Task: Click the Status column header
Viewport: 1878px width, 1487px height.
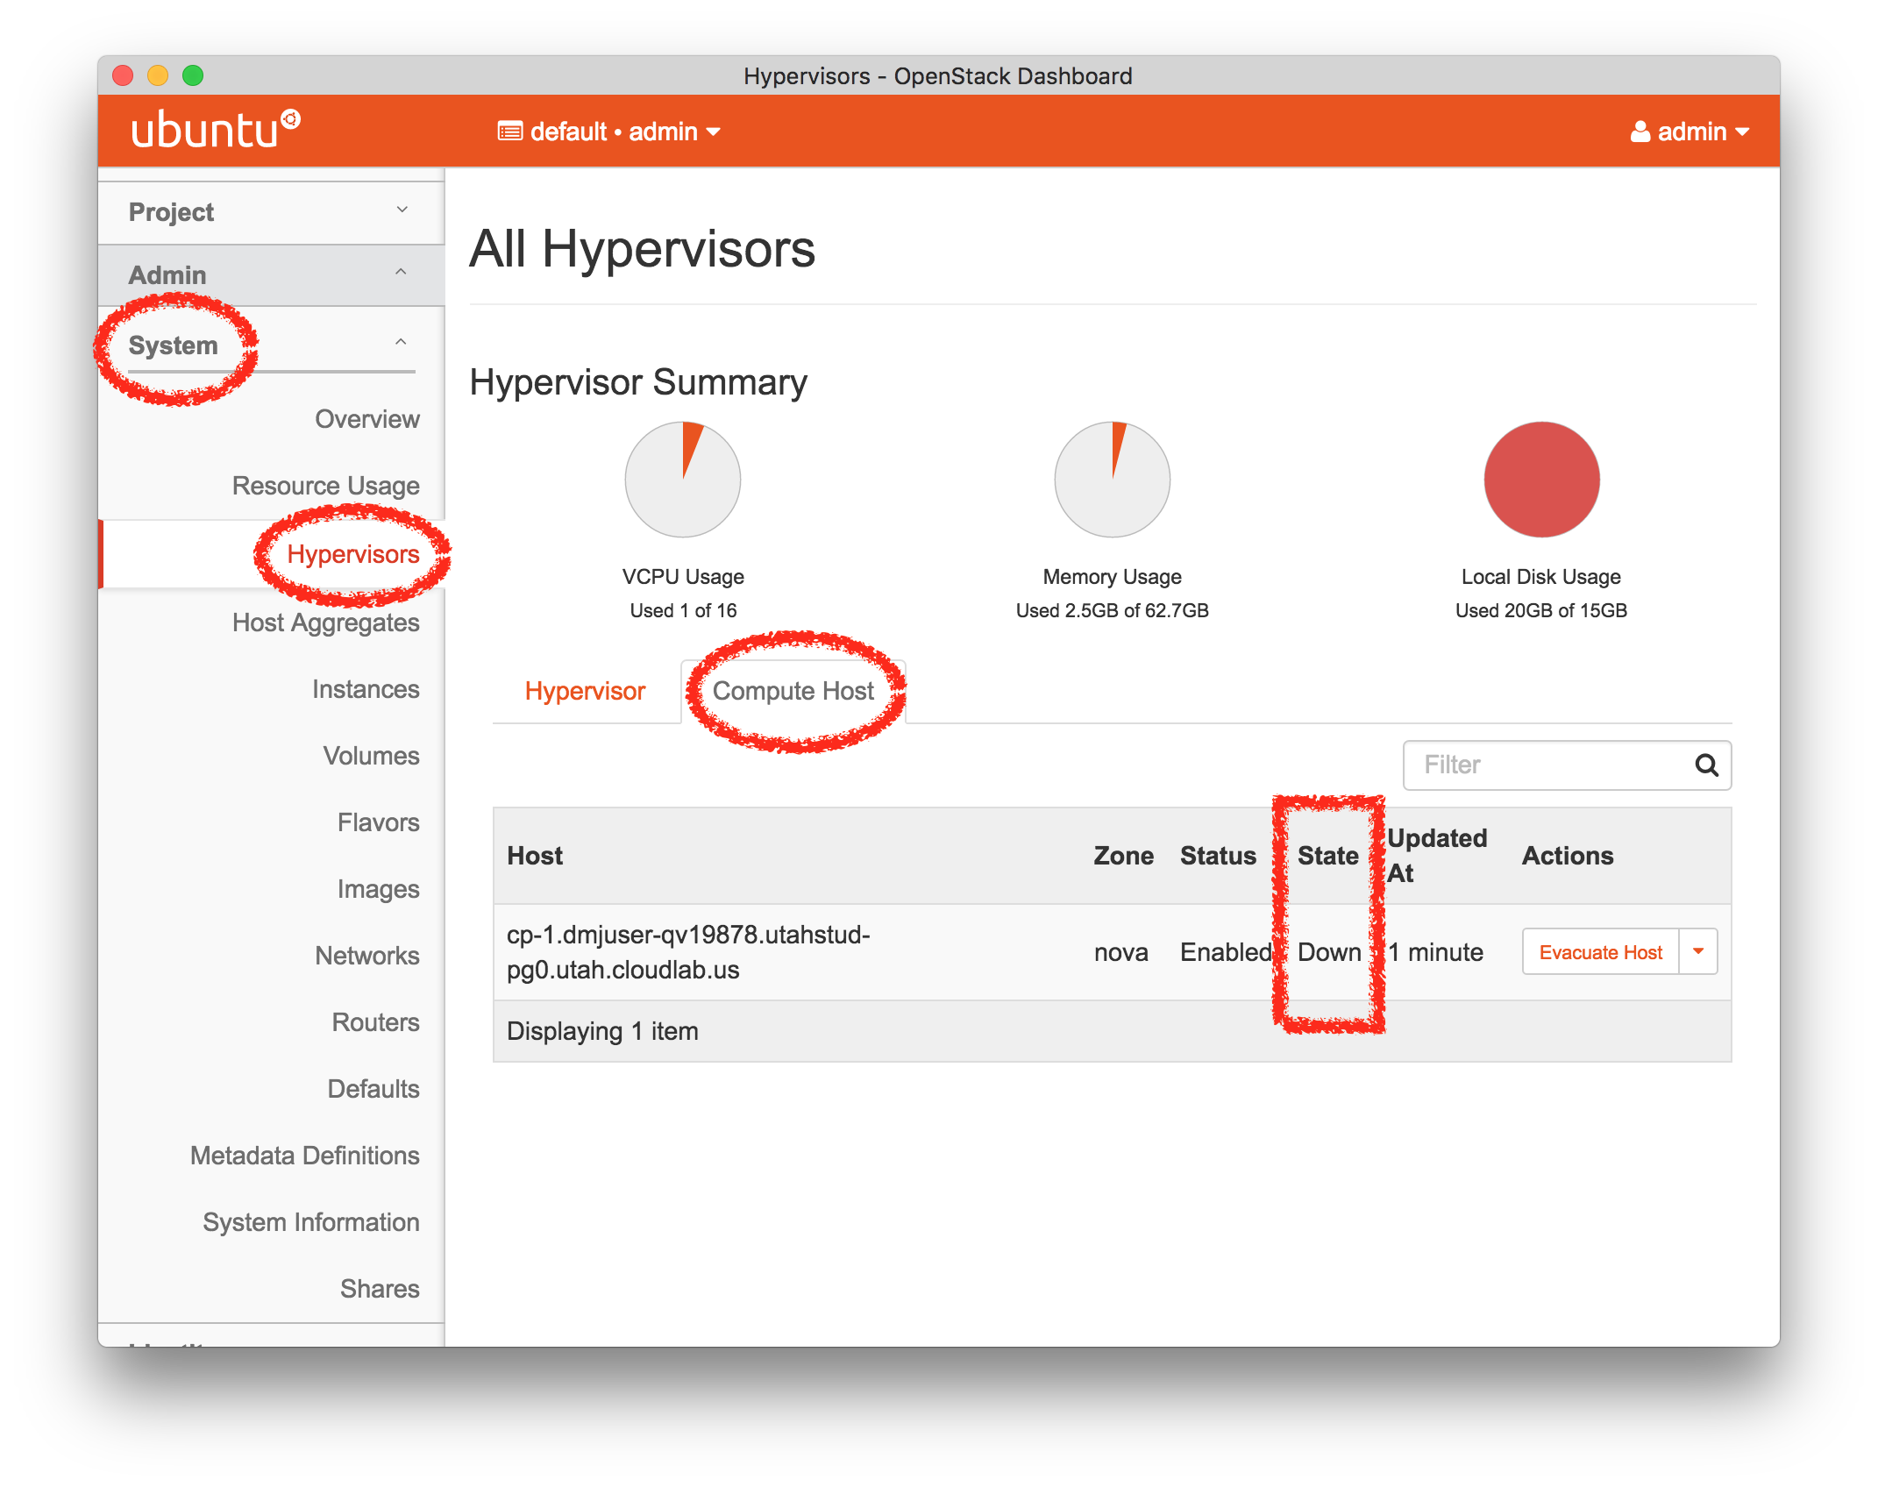Action: (1218, 856)
